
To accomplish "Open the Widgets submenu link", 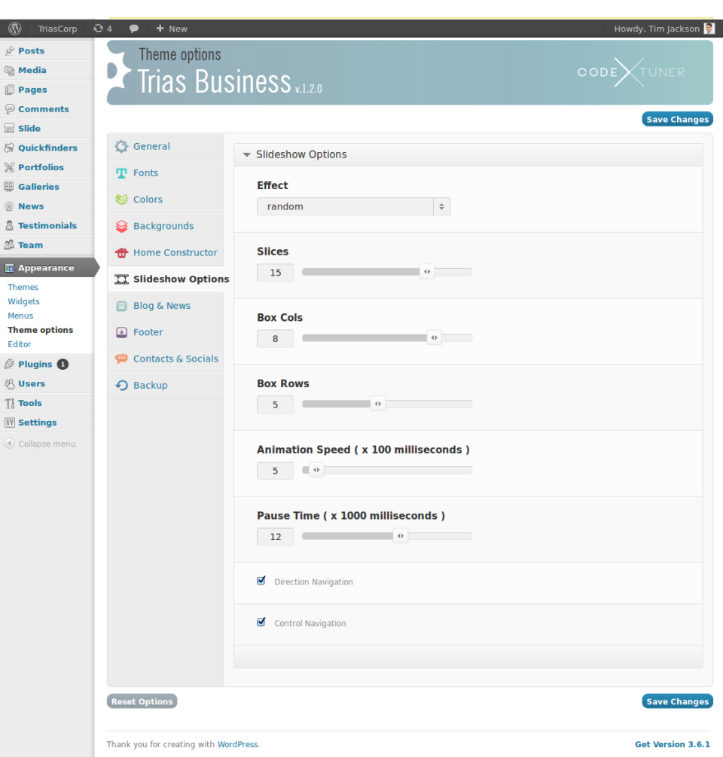I will pos(23,302).
